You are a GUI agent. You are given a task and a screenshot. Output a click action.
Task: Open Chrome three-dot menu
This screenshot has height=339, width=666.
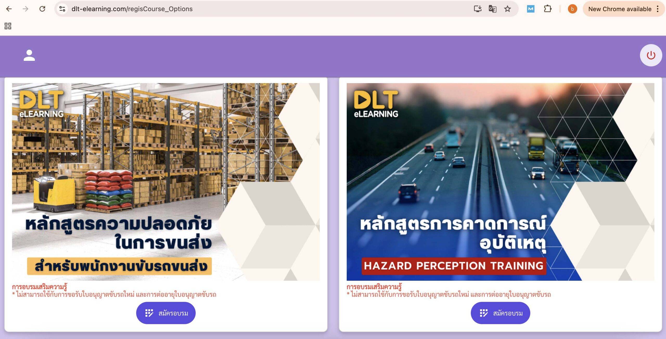tap(658, 9)
